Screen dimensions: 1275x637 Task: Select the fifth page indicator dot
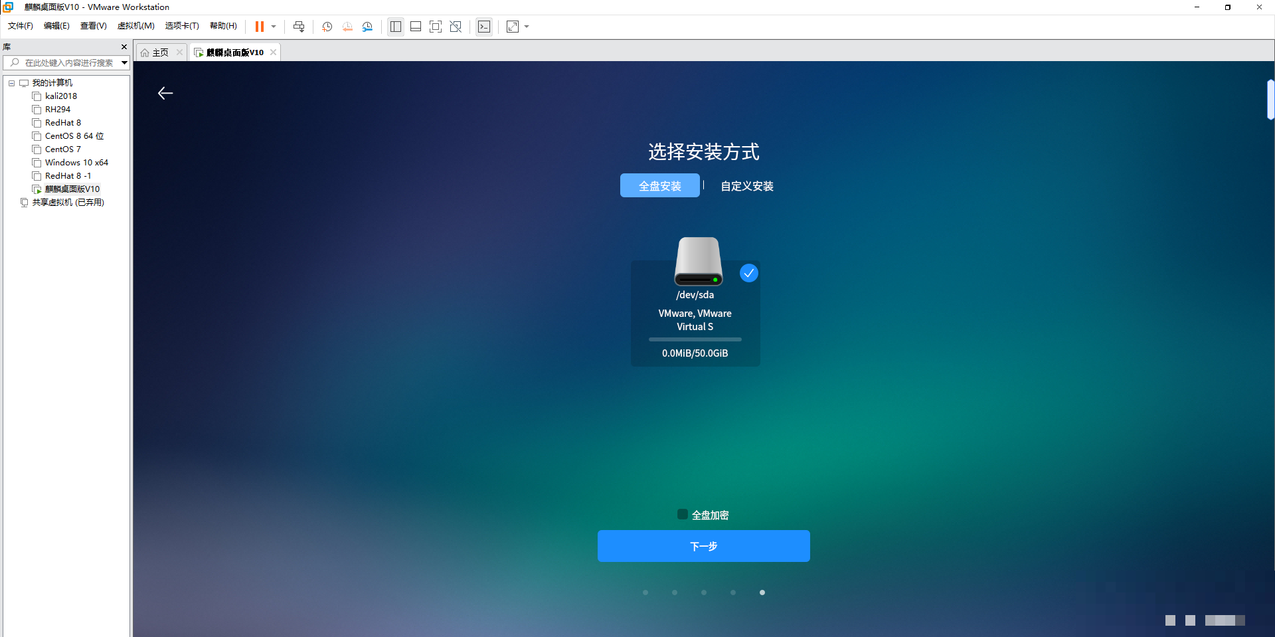point(762,592)
